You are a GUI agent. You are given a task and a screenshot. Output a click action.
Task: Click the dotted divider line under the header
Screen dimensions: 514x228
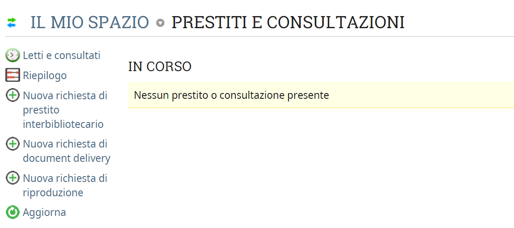[259, 37]
